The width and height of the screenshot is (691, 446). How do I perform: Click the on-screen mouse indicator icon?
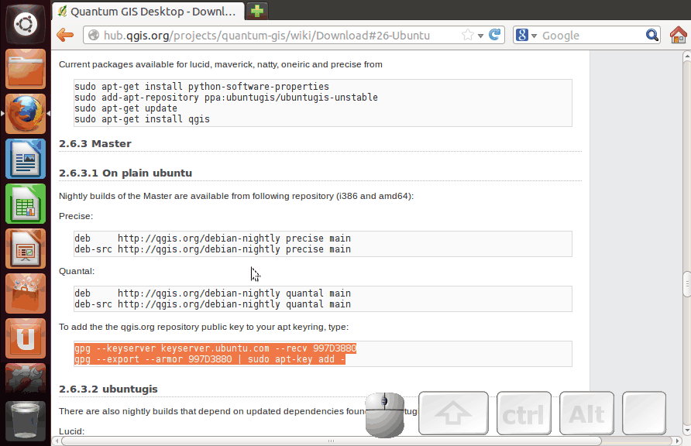click(x=385, y=415)
